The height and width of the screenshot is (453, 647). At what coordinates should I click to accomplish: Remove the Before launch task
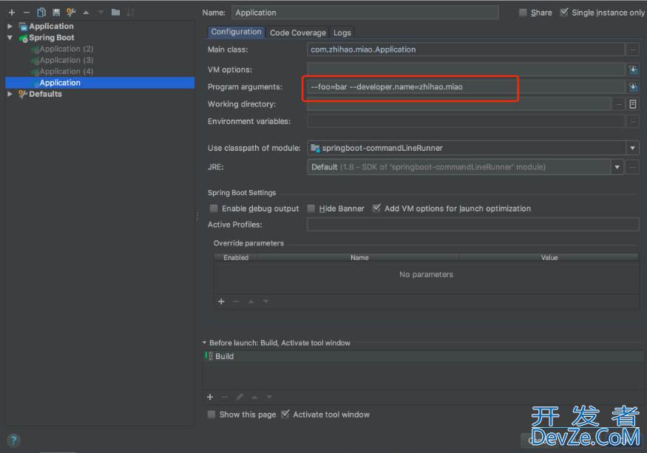225,397
